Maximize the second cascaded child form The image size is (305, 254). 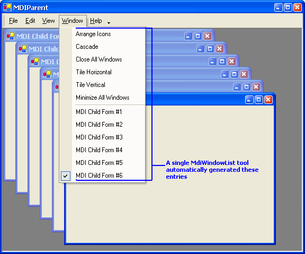pyautogui.click(x=210, y=49)
